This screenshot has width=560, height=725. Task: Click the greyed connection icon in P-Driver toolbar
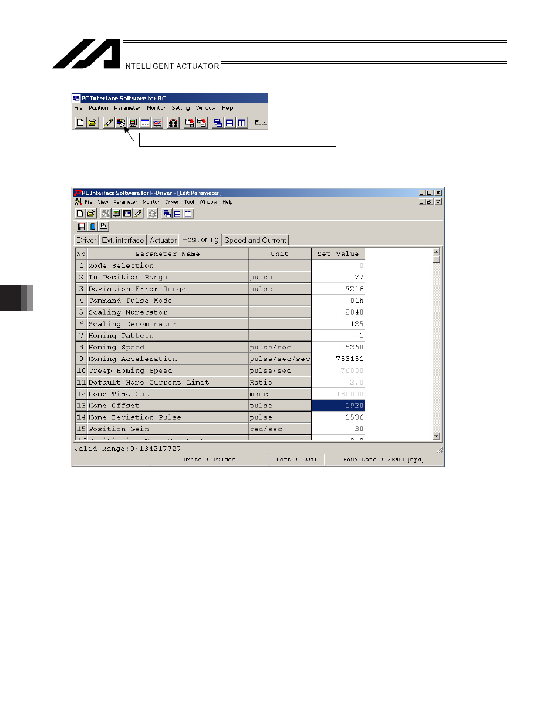click(106, 214)
